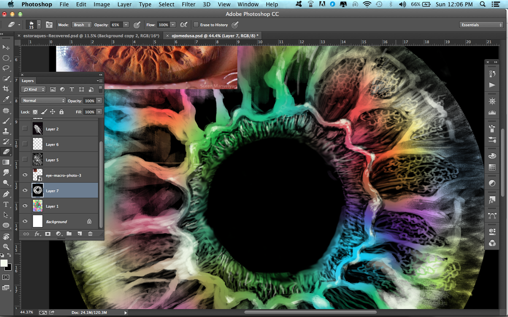
Task: Toggle lock all padlock in Layers panel
Action: coord(62,112)
